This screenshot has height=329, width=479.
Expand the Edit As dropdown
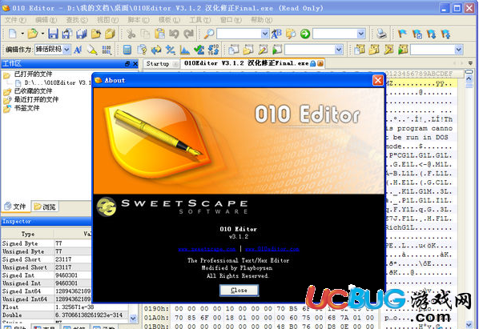[x=66, y=50]
